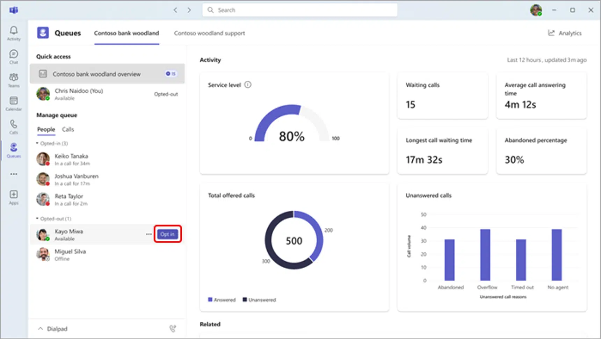This screenshot has height=341, width=601.
Task: Open the Activity feed in sidebar
Action: tap(14, 33)
